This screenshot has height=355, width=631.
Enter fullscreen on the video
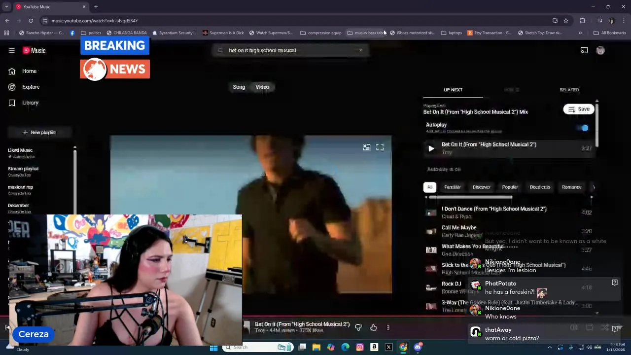(380, 147)
